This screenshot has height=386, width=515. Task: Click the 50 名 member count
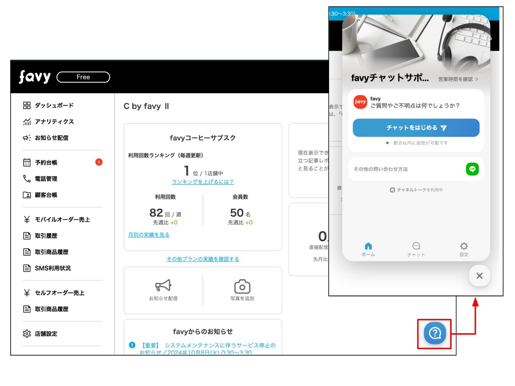pos(240,213)
